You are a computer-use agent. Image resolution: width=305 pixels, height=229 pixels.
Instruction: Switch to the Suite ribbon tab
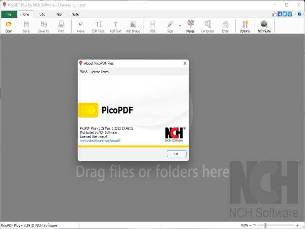point(75,14)
